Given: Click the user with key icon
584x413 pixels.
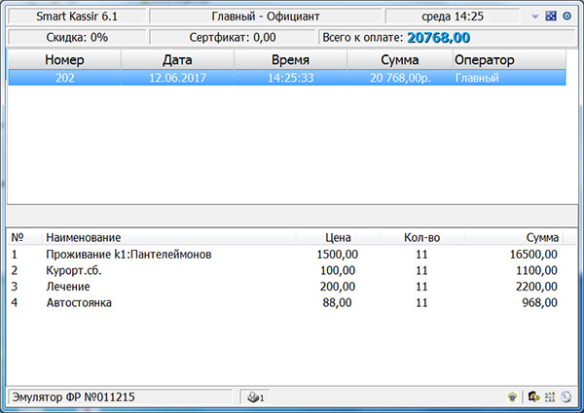Looking at the screenshot, I should [533, 396].
